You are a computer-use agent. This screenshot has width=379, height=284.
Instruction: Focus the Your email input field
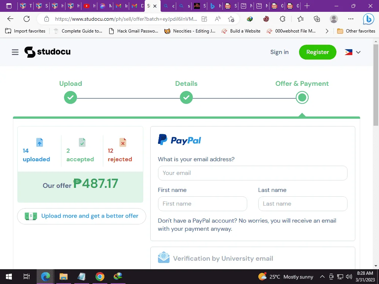[252, 173]
